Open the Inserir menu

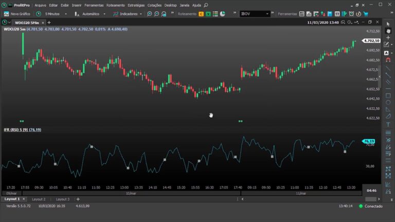click(77, 5)
